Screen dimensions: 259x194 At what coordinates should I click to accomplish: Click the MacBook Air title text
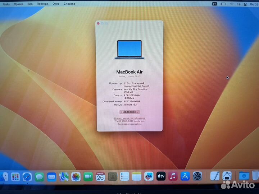(129, 72)
